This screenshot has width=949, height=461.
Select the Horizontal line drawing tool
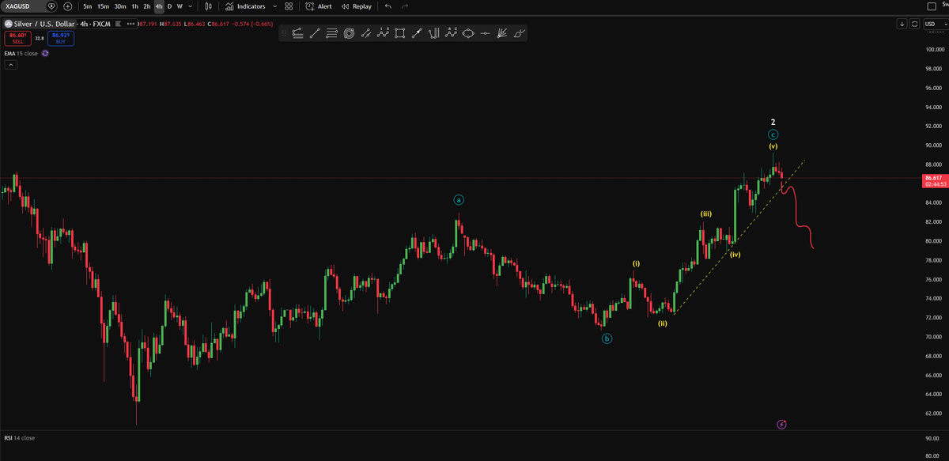(x=485, y=33)
